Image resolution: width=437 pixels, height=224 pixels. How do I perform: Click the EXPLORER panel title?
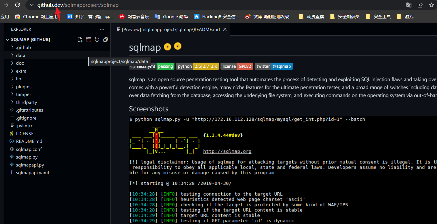coord(21,29)
